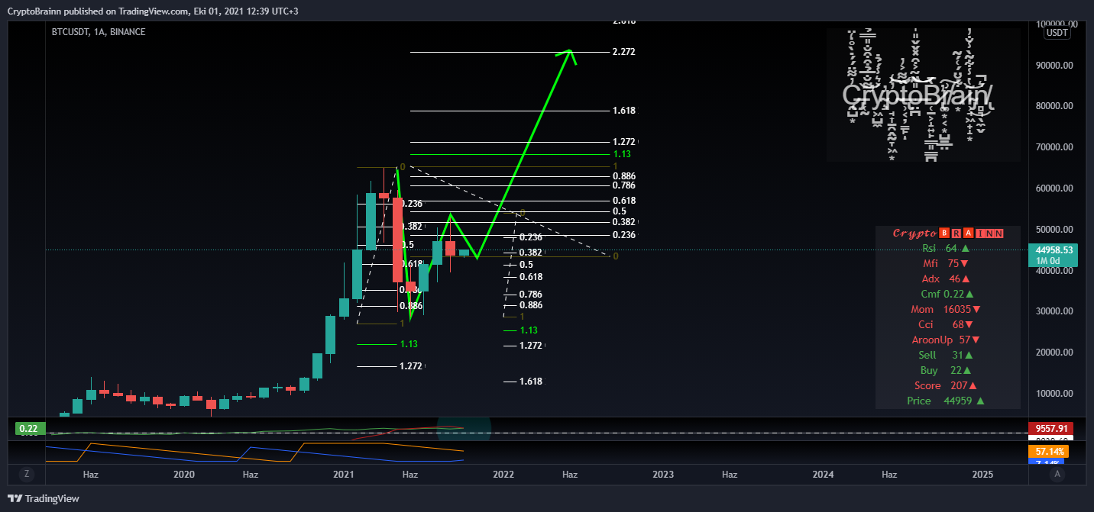The width and height of the screenshot is (1094, 512).
Task: Click the Mfi 75 row in indicator table
Action: (947, 263)
